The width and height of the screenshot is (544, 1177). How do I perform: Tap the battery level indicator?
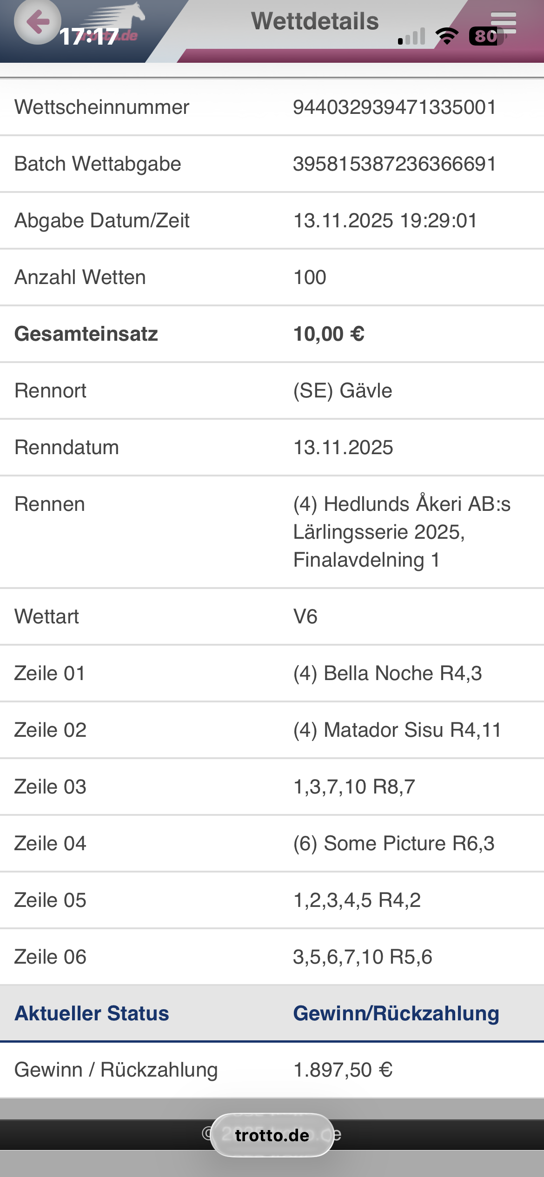tap(486, 36)
